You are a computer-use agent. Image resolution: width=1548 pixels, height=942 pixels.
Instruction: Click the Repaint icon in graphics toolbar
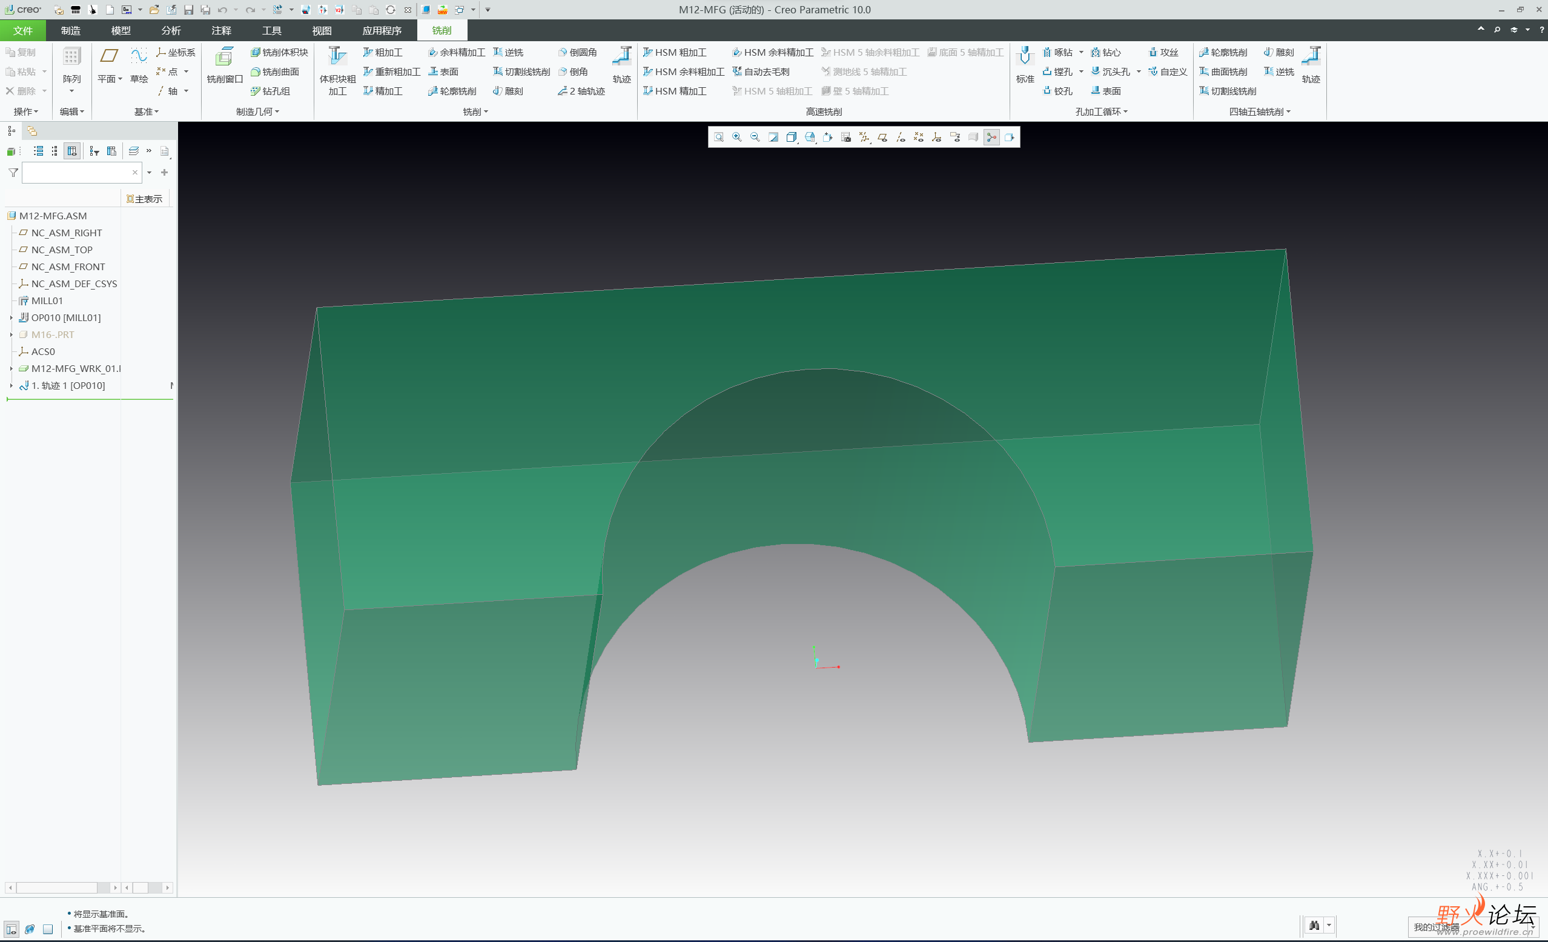pyautogui.click(x=773, y=137)
